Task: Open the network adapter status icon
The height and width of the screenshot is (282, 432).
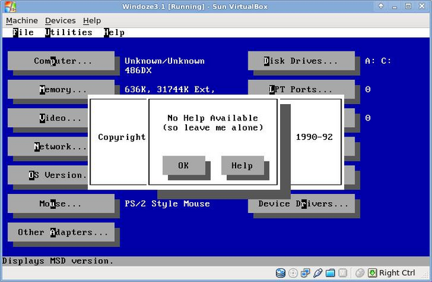Action: (305, 273)
